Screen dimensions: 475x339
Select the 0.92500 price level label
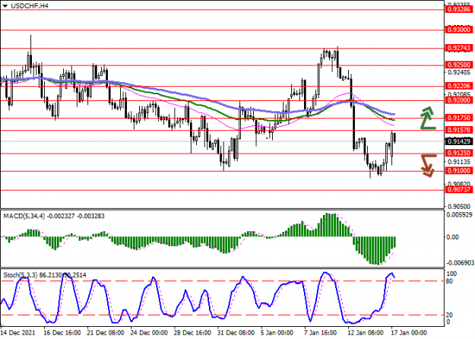click(459, 65)
